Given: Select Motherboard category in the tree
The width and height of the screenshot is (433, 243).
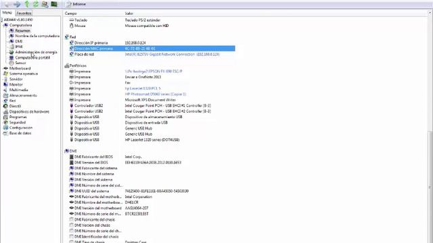Looking at the screenshot, I should (20, 68).
